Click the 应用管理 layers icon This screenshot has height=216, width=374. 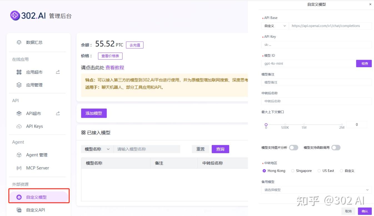click(19, 85)
